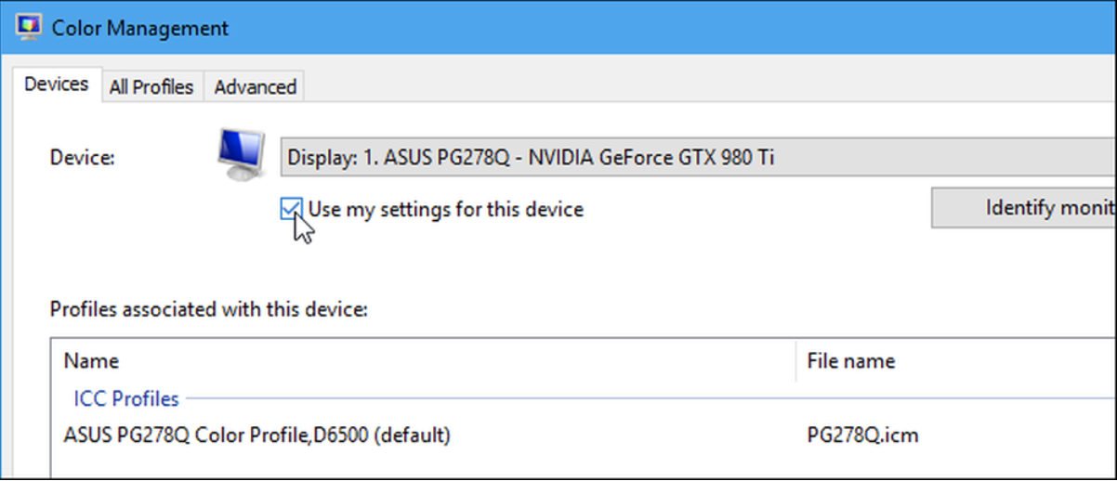Image resolution: width=1117 pixels, height=481 pixels.
Task: Click the monitor icon beside Device
Action: pos(241,154)
